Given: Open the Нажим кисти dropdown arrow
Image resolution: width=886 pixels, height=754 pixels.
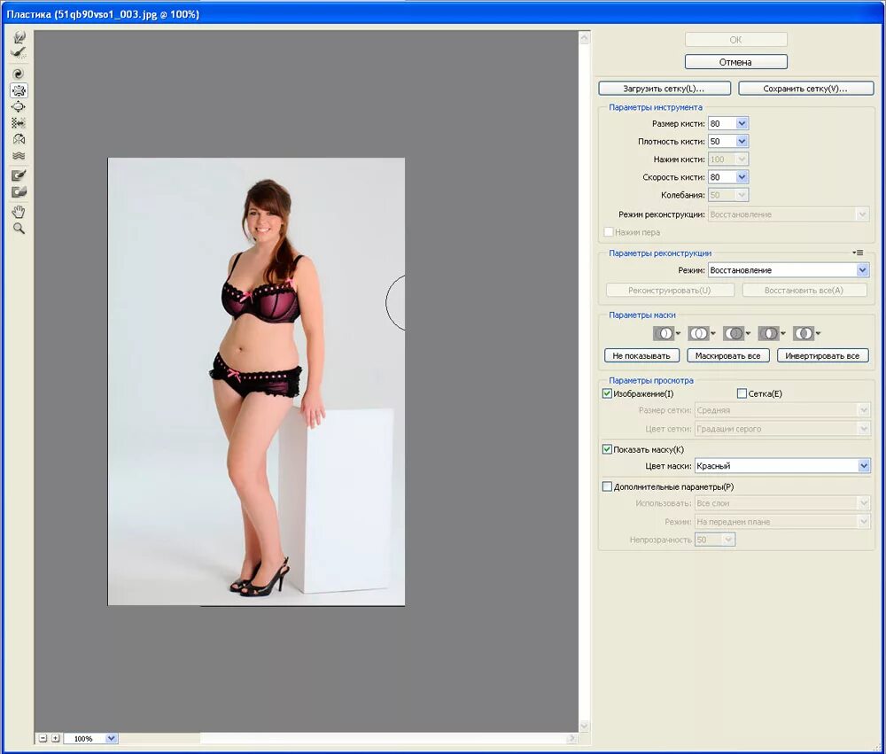Looking at the screenshot, I should point(742,159).
